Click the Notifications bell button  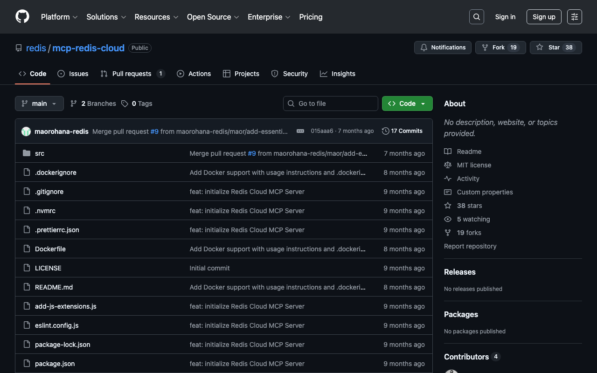tap(443, 48)
